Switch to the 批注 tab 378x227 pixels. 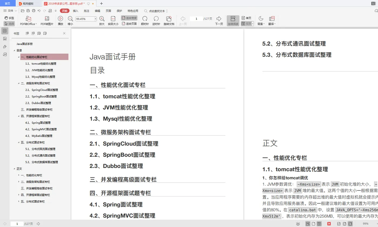pyautogui.click(x=86, y=11)
